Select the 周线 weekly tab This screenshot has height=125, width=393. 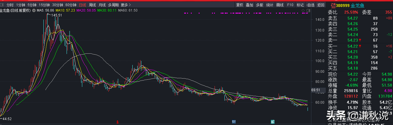point(92,5)
